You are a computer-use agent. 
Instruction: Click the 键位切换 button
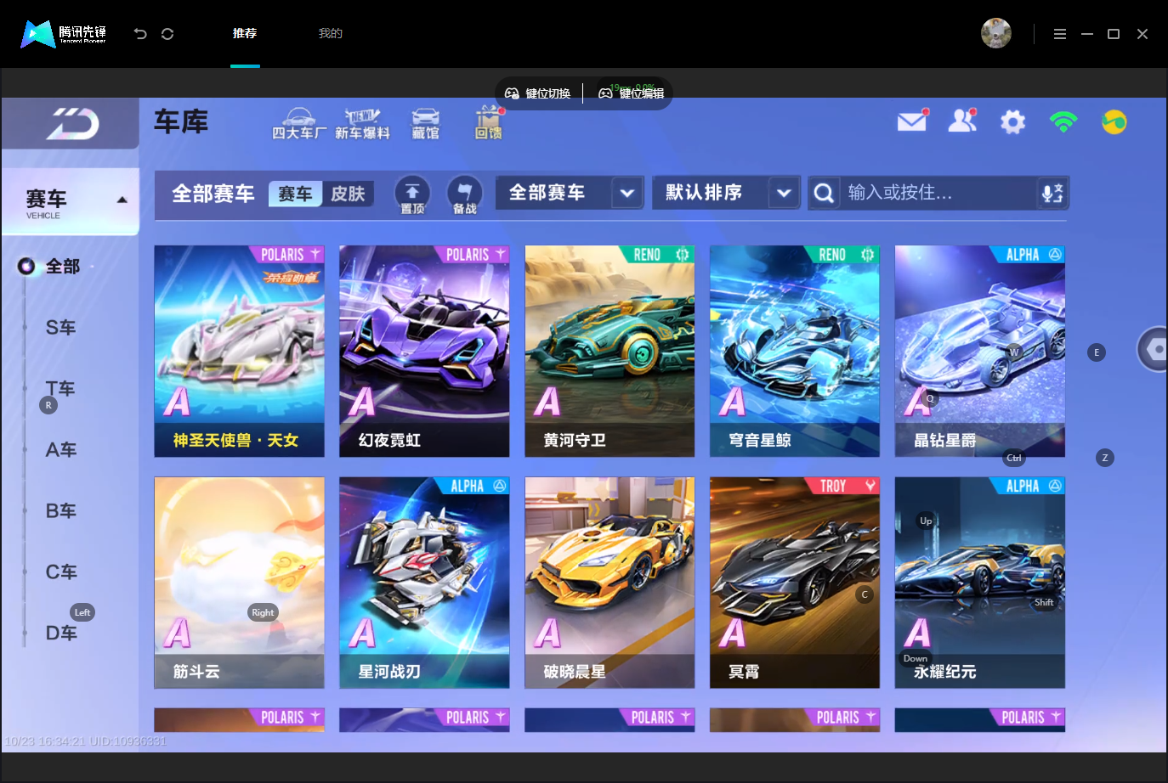(x=538, y=93)
